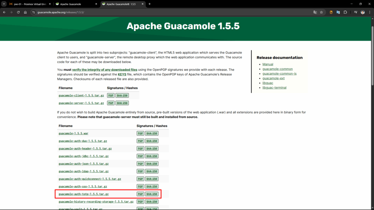Screen dimensions: 374x210
Task: Click PGP signature for guacamole-server-1.5.5.tar.gz
Action: (x=111, y=103)
